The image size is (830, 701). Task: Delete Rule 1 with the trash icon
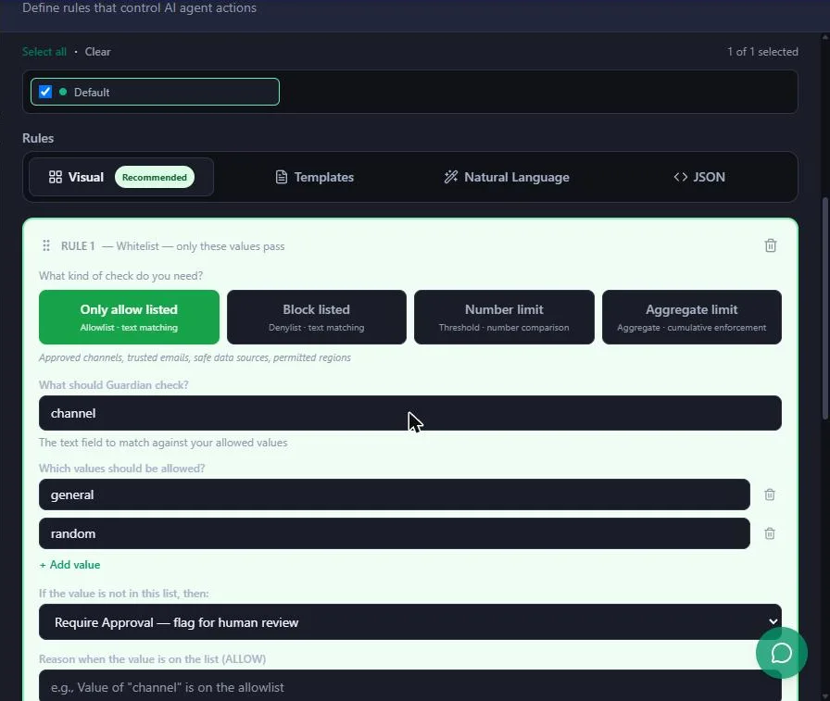pos(770,245)
